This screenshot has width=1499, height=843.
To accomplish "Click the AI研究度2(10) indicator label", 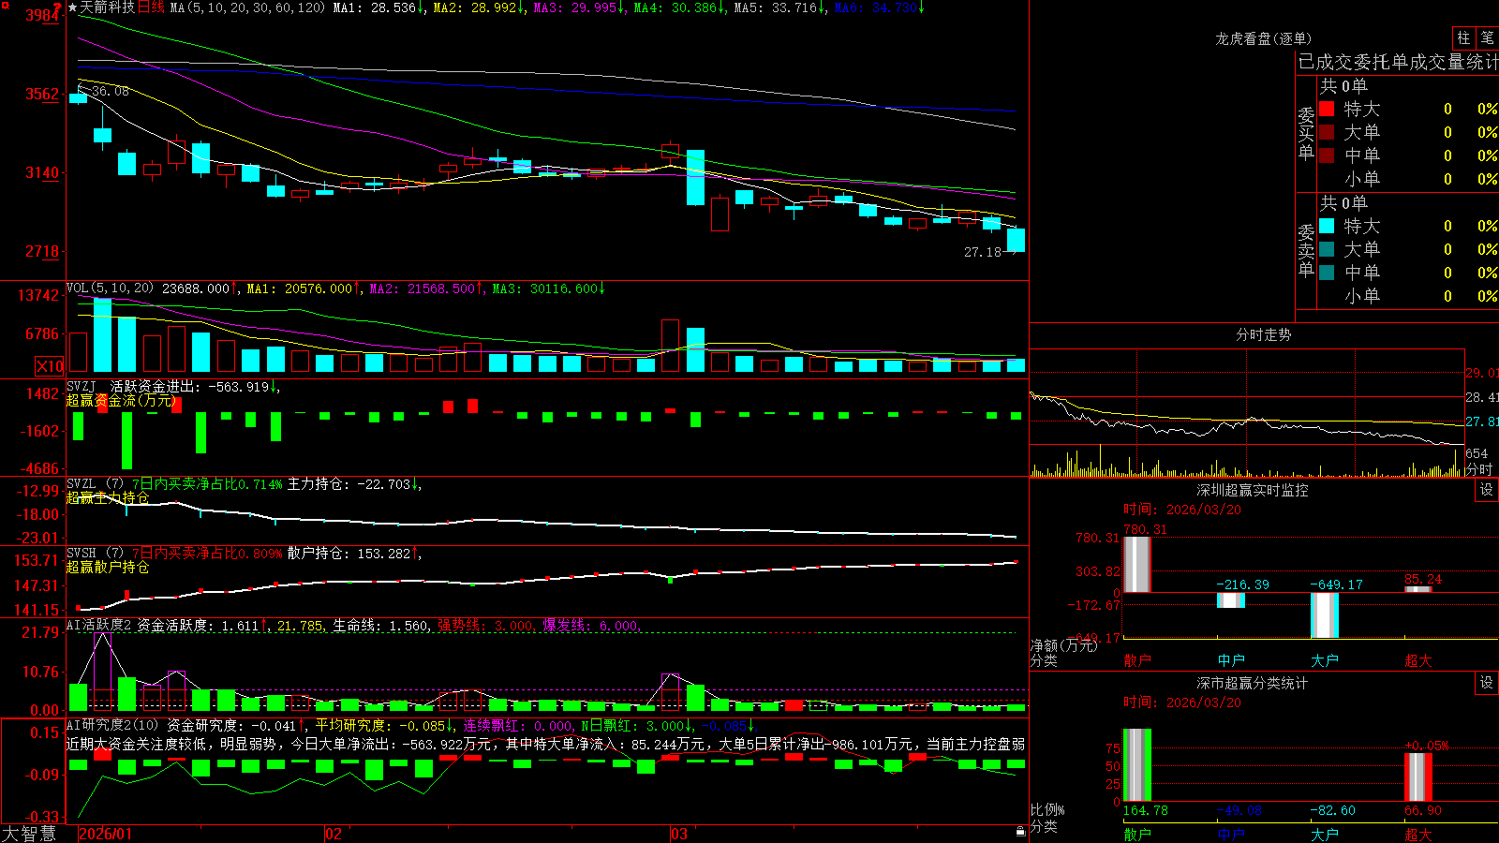I will pos(112,725).
